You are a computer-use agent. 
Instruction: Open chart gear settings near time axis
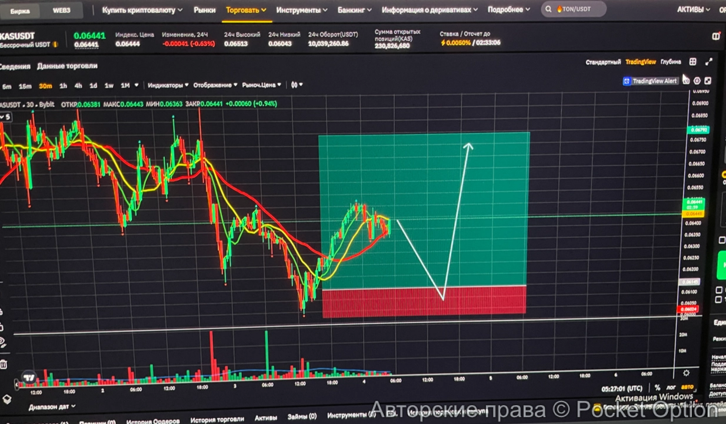point(686,373)
